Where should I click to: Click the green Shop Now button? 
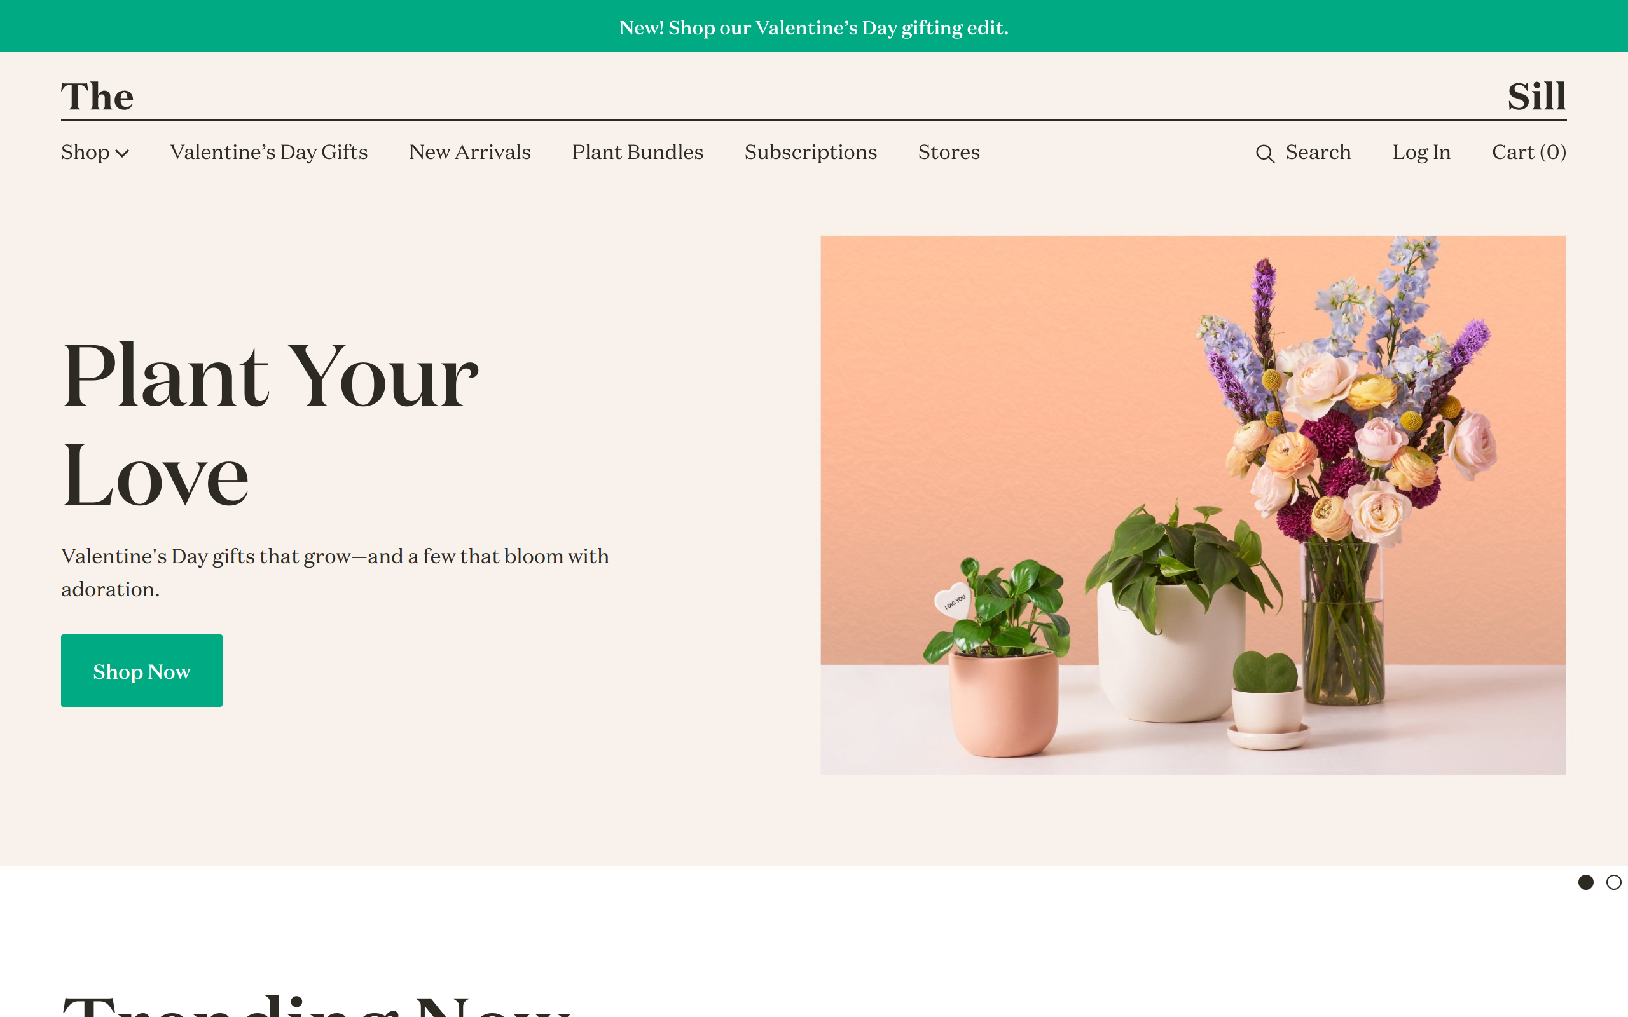click(142, 671)
